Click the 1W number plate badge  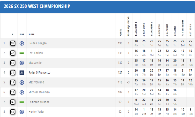(13, 43)
